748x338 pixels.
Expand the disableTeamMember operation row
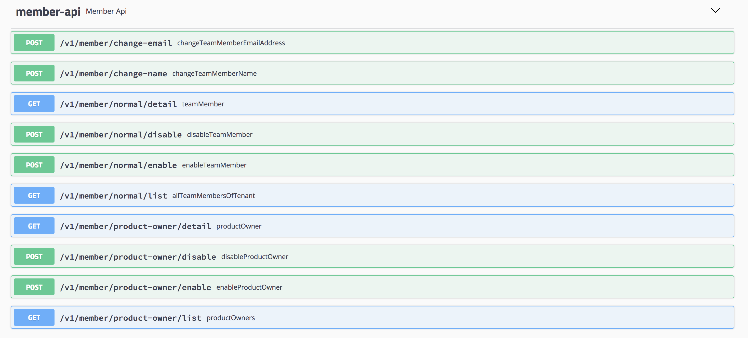pyautogui.click(x=220, y=135)
